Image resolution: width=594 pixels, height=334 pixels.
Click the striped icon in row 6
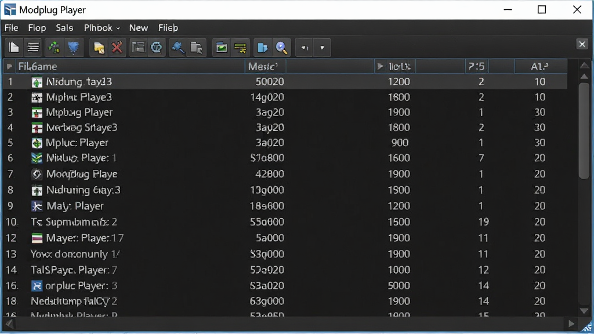click(x=37, y=158)
